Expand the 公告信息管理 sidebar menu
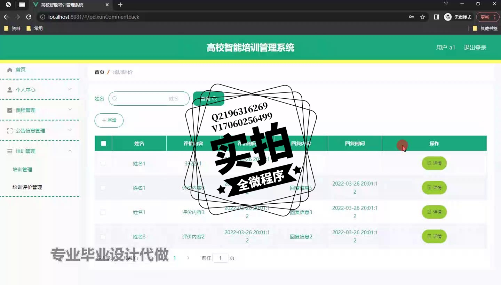The height and width of the screenshot is (285, 501). pyautogui.click(x=39, y=131)
